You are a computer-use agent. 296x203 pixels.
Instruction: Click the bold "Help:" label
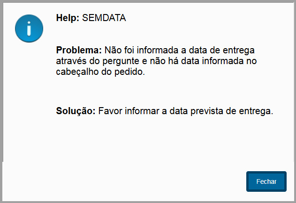(x=68, y=18)
